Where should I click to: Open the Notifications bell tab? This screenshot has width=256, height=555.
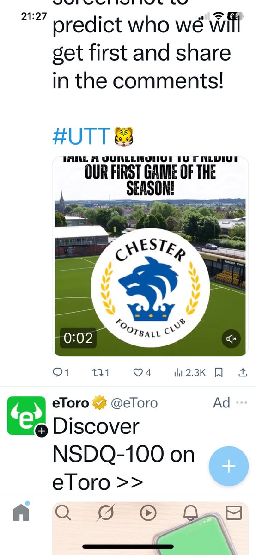(x=191, y=512)
